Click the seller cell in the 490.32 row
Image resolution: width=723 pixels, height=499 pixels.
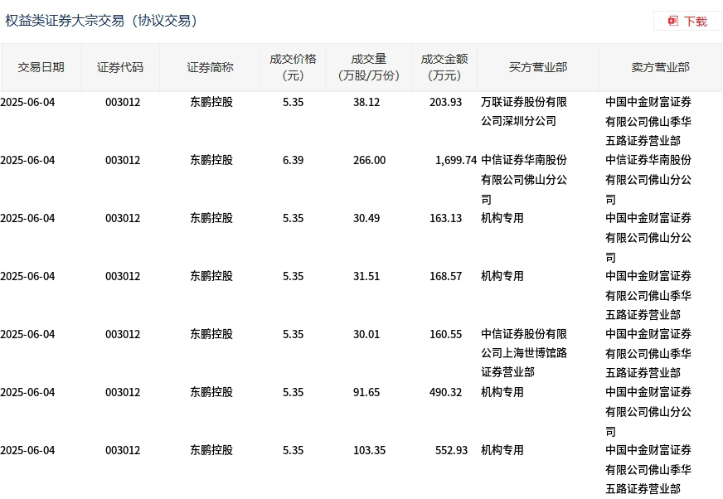coord(648,411)
